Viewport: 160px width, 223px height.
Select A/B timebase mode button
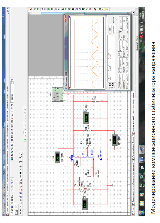point(127,76)
